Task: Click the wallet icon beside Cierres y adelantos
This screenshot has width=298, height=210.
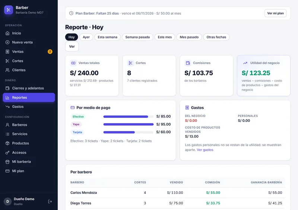Action: coord(7,88)
